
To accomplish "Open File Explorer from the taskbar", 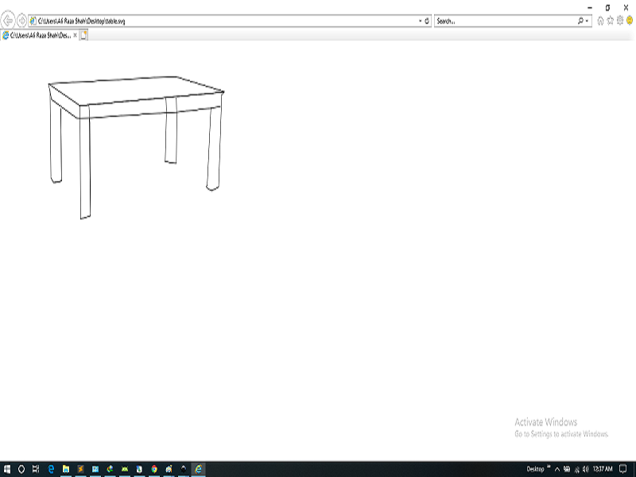I will click(66, 469).
